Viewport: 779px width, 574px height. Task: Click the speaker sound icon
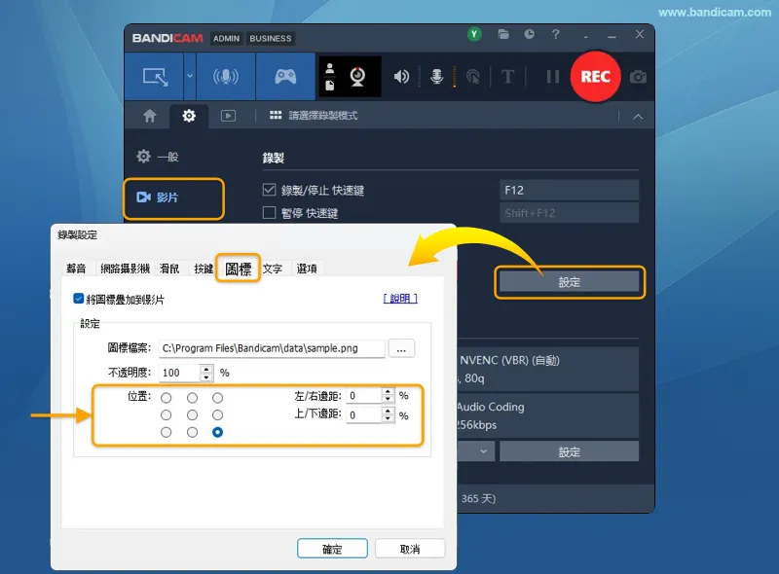coord(401,77)
